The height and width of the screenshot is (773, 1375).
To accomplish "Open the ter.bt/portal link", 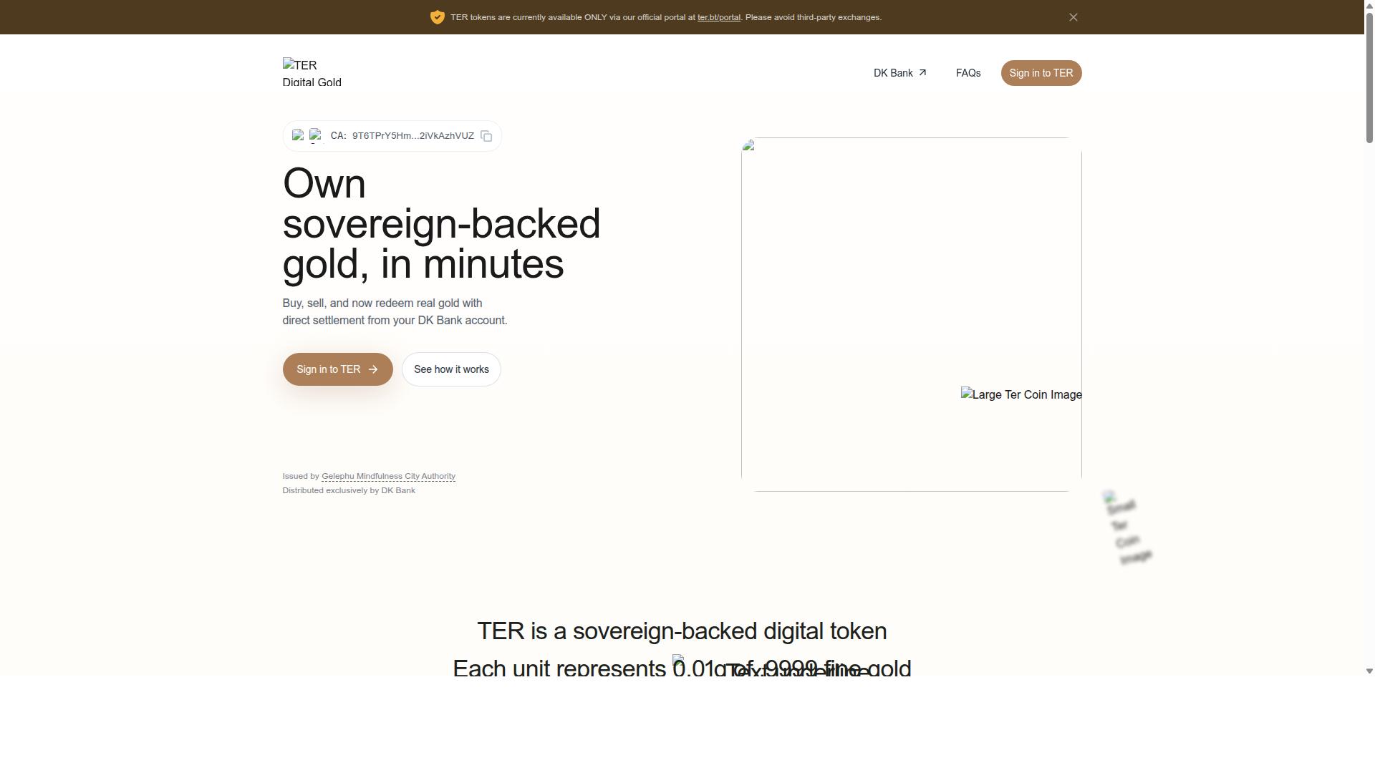I will point(718,17).
